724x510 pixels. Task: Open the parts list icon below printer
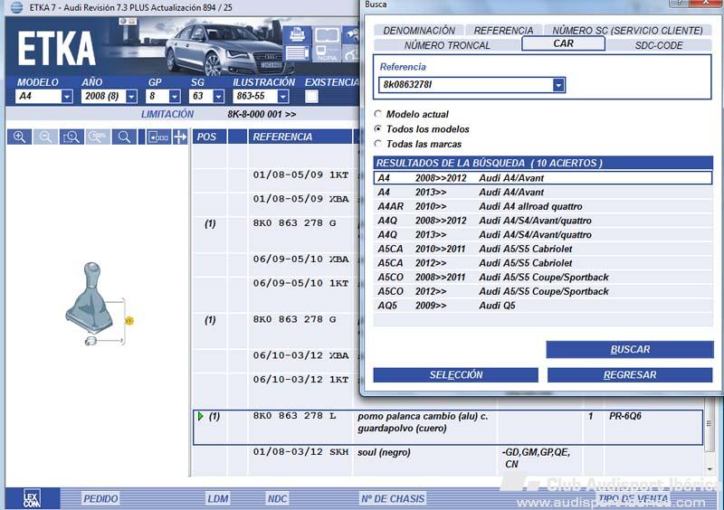click(297, 53)
